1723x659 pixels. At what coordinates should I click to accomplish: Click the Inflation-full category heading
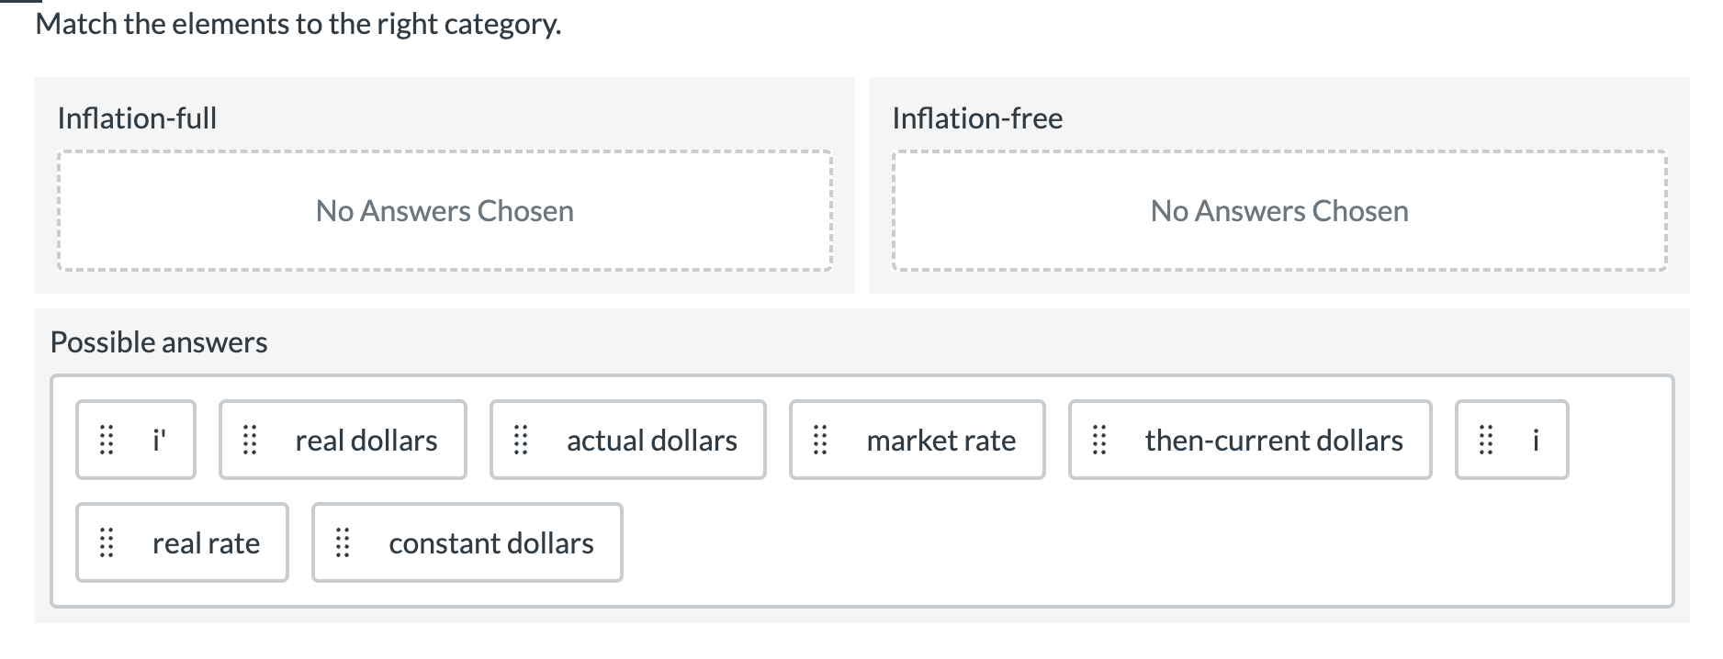pos(137,117)
